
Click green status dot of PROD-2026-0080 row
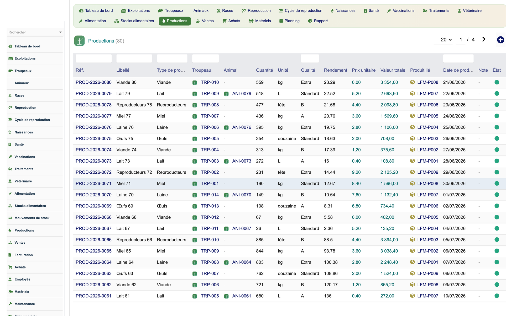point(497,82)
